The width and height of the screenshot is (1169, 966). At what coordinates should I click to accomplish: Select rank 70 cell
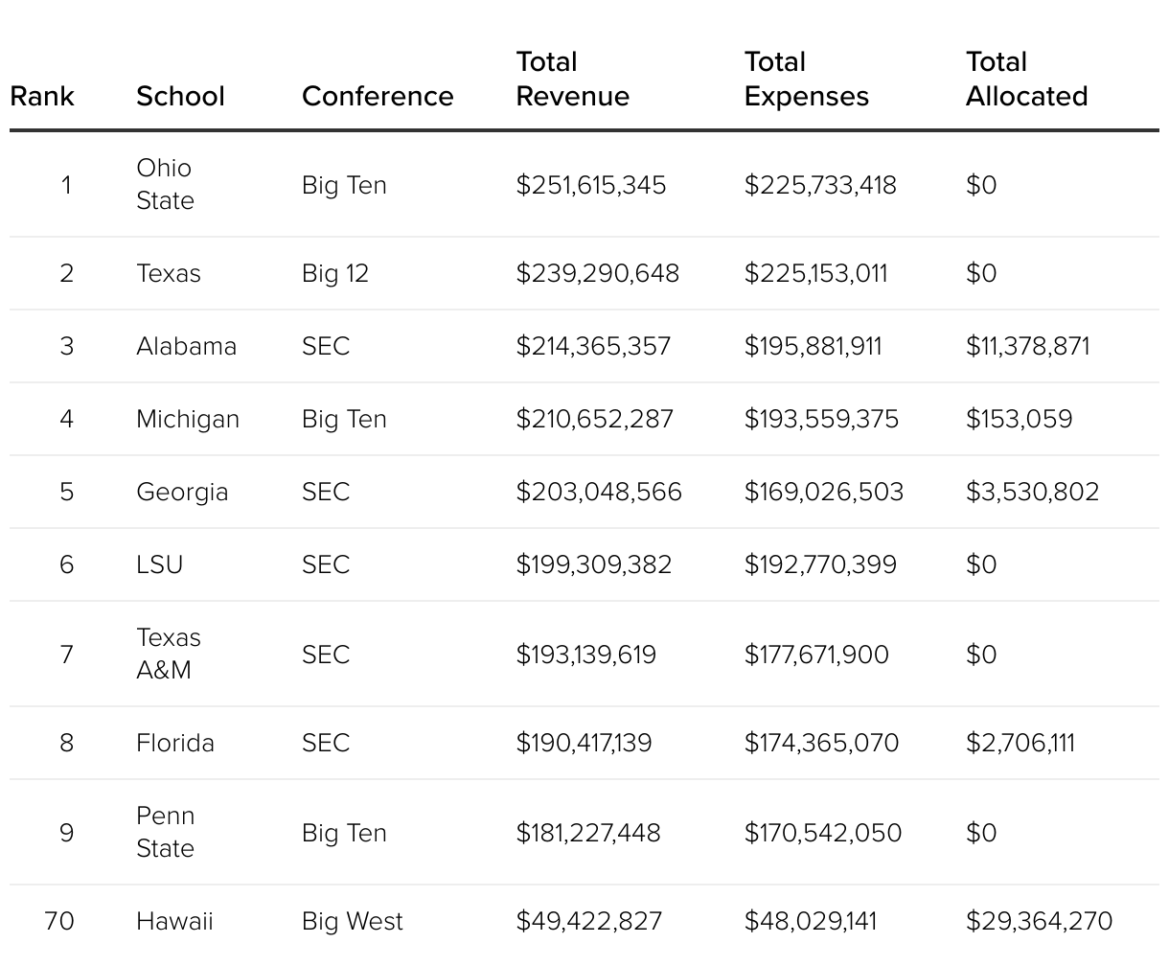pyautogui.click(x=58, y=921)
